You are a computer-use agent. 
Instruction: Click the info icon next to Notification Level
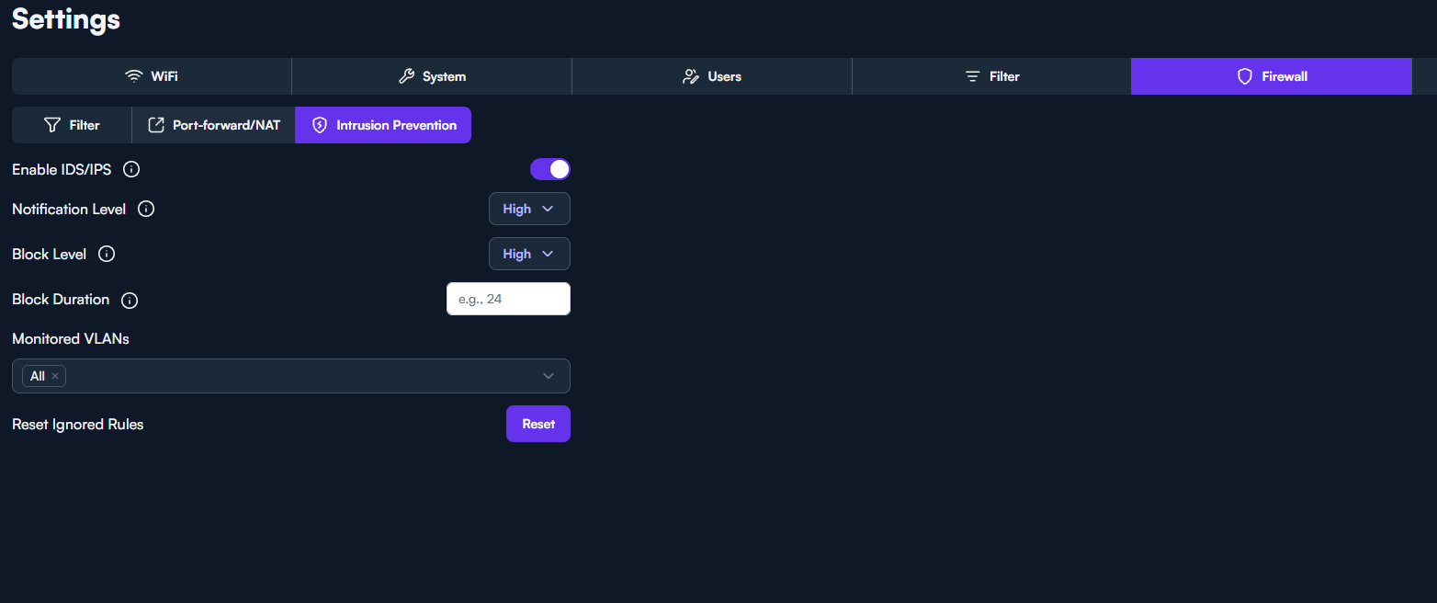pos(146,209)
